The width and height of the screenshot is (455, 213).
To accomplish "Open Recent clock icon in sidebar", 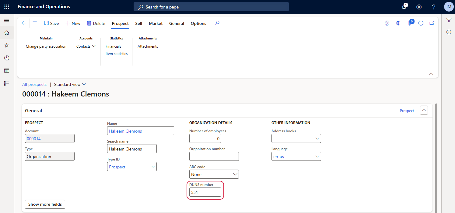I will (x=7, y=58).
